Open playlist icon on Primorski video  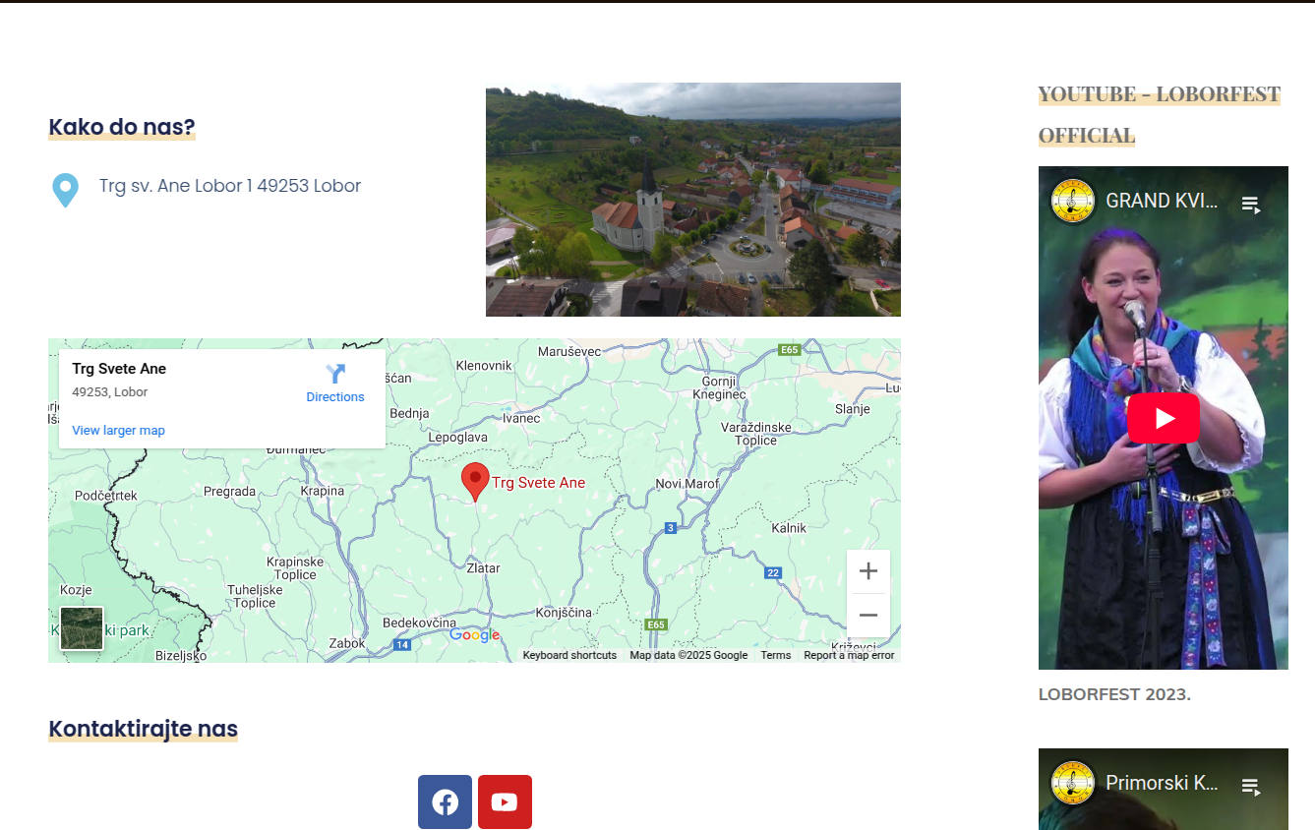pyautogui.click(x=1250, y=785)
